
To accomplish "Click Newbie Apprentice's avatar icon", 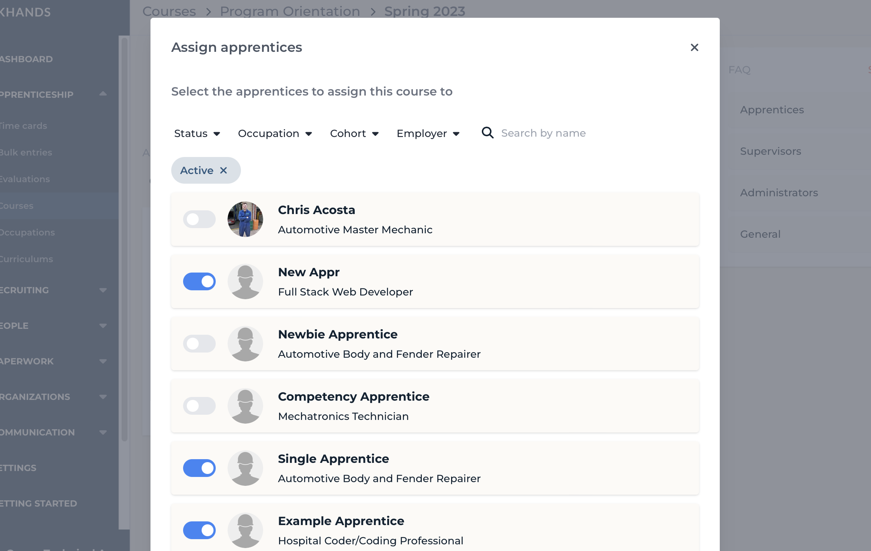I will pyautogui.click(x=245, y=344).
